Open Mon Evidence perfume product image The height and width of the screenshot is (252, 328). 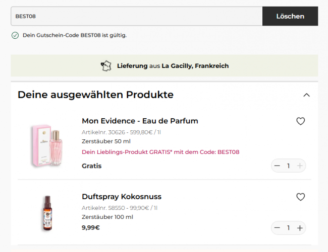pyautogui.click(x=47, y=145)
